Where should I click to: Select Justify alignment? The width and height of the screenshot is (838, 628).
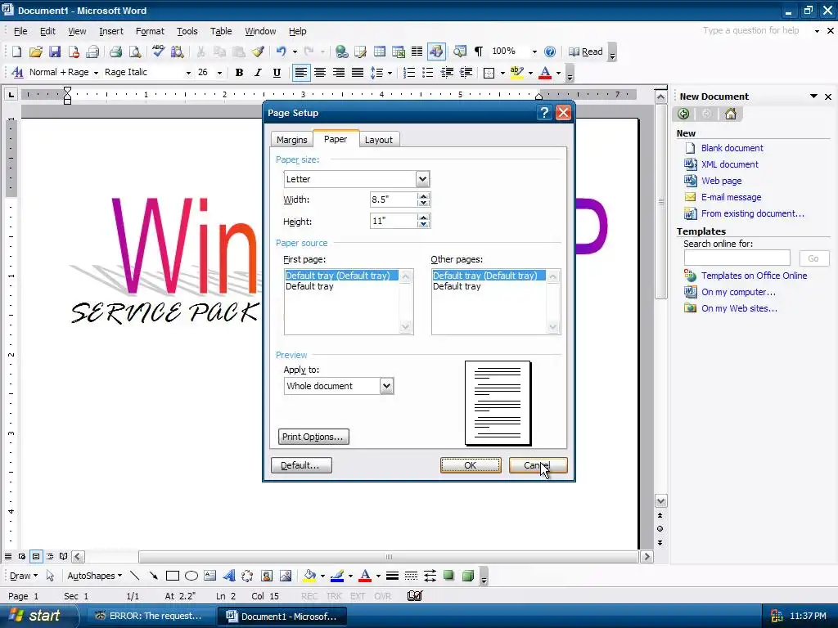[x=358, y=73]
